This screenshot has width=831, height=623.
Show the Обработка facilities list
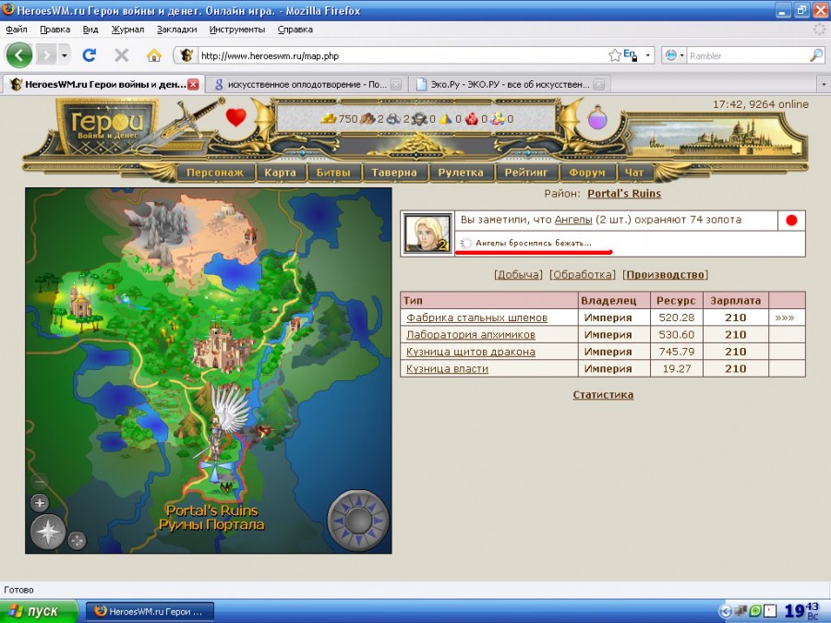pyautogui.click(x=583, y=274)
